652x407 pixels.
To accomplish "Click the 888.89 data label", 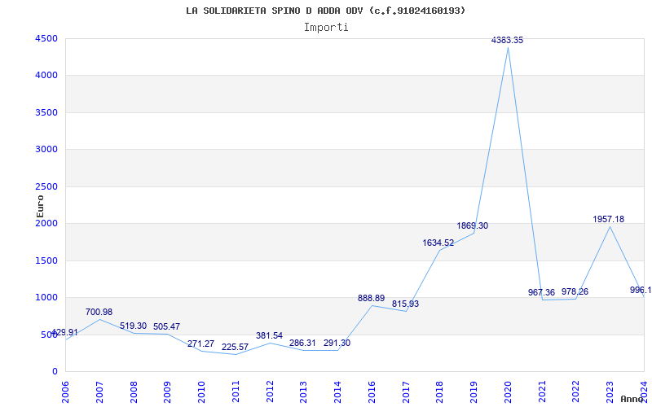I will (372, 298).
